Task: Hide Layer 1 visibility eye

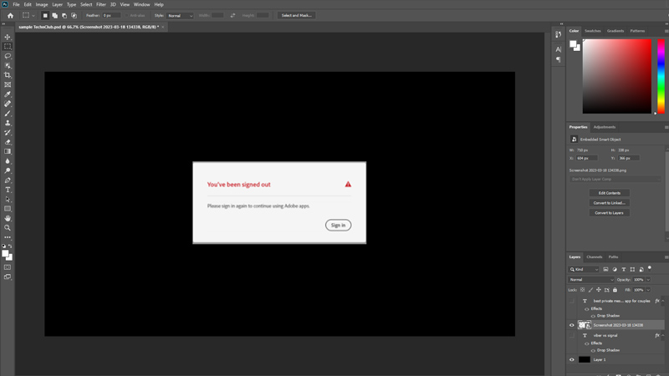Action: point(572,360)
